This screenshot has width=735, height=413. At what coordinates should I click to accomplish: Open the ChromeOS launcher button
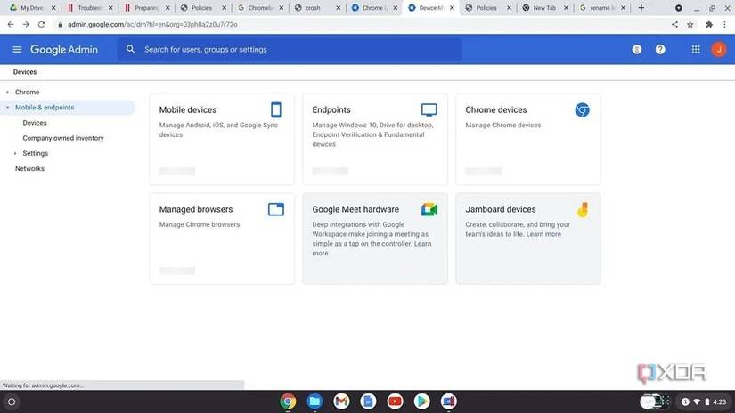click(x=12, y=401)
